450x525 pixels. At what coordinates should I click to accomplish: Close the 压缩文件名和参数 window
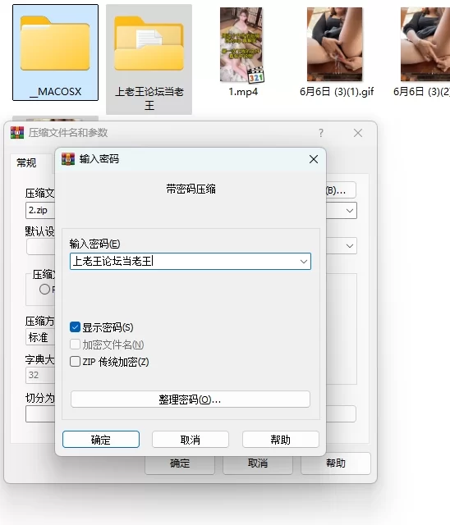point(358,133)
